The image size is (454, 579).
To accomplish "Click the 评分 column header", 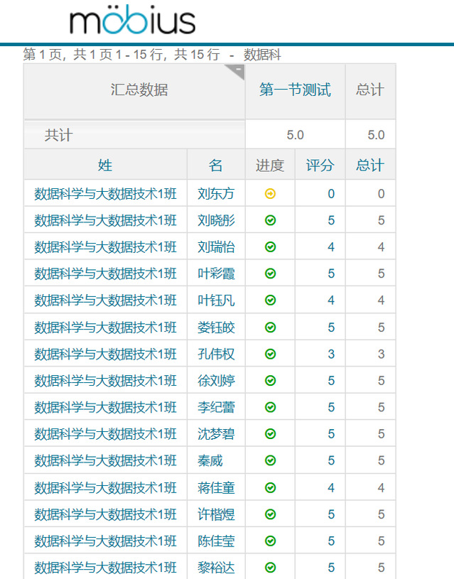I will pos(320,166).
